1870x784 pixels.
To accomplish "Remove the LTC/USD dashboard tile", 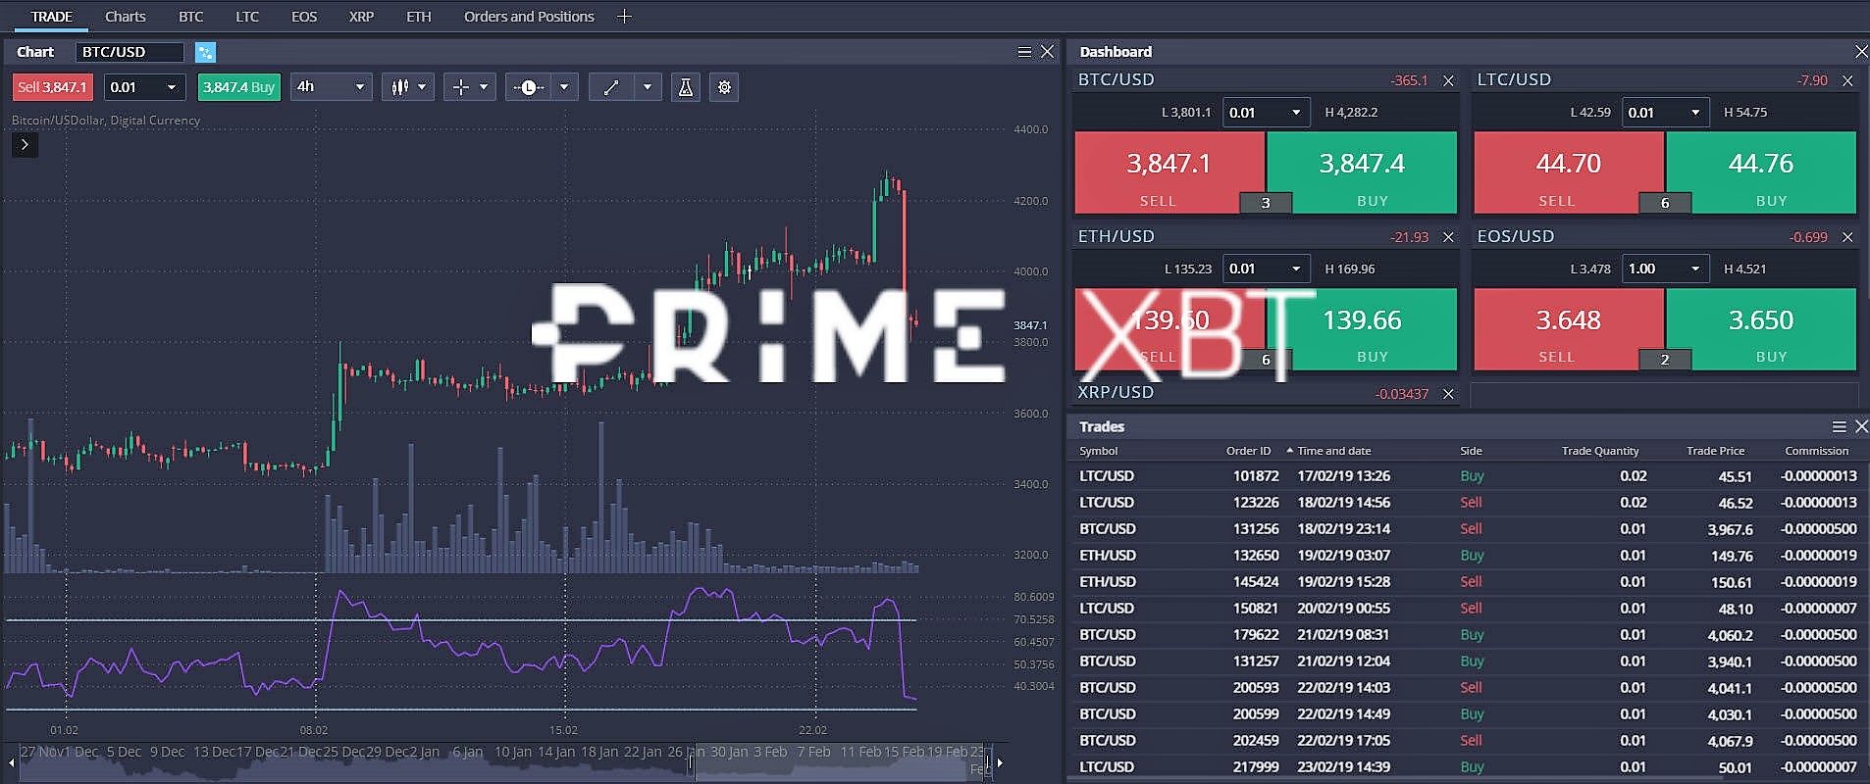I will tap(1847, 80).
